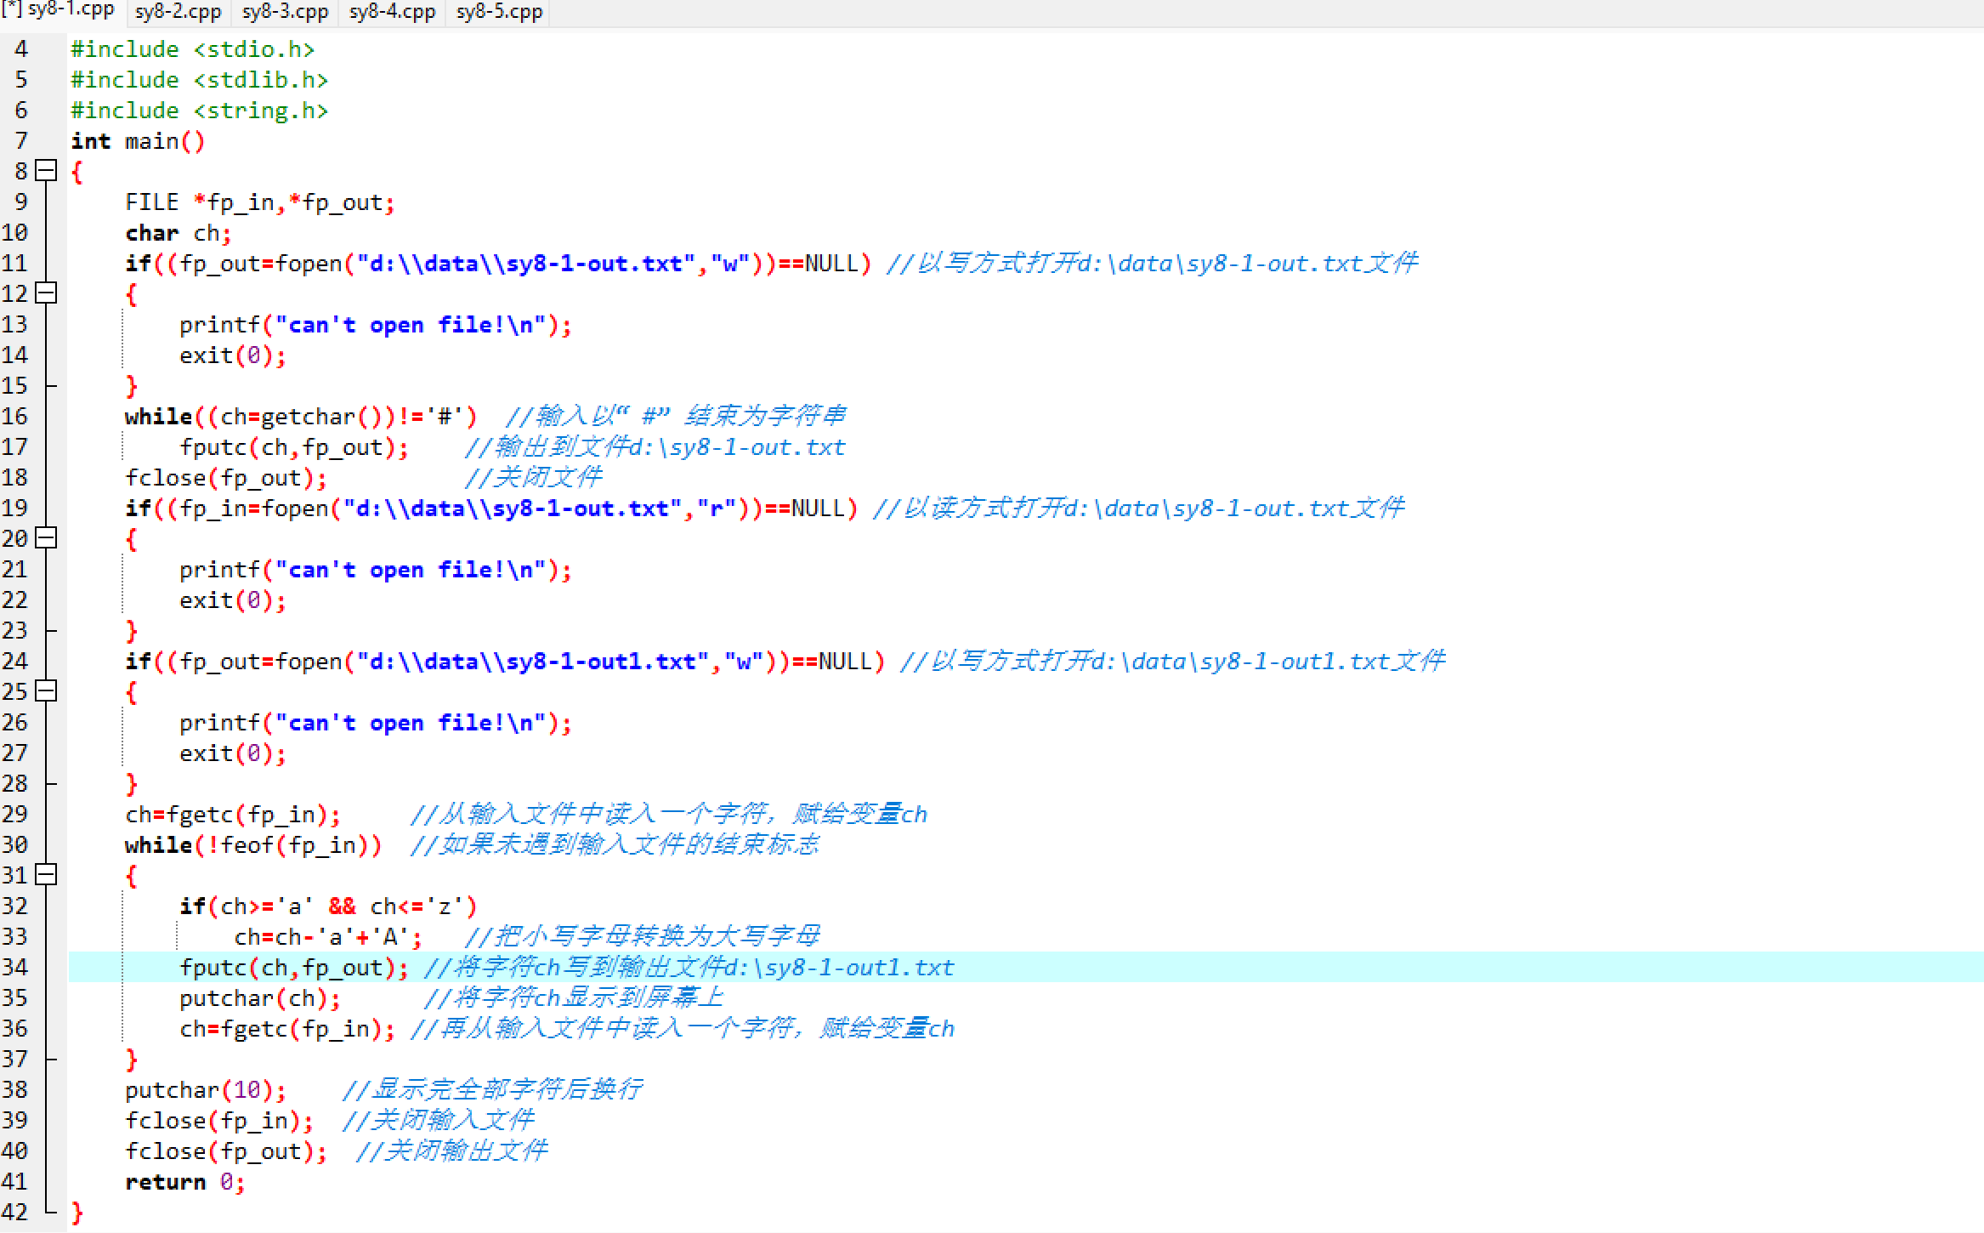Click line number 41 in the gutter

[15, 1182]
